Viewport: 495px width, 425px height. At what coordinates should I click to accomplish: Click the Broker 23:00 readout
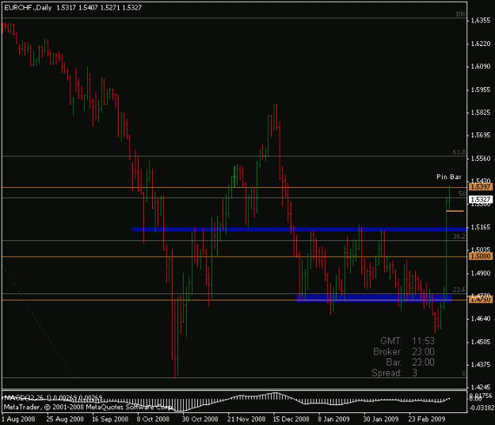pos(404,352)
